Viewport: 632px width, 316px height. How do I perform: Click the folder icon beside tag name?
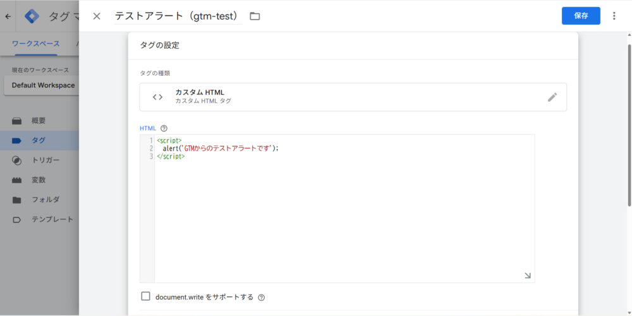[x=255, y=16]
